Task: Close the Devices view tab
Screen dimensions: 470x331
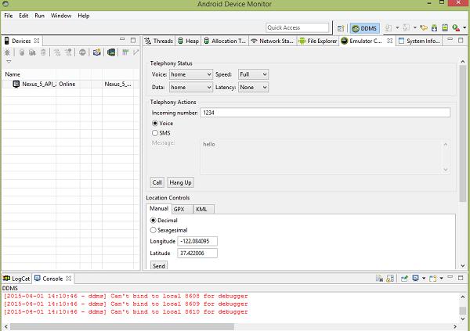Action: (37, 41)
